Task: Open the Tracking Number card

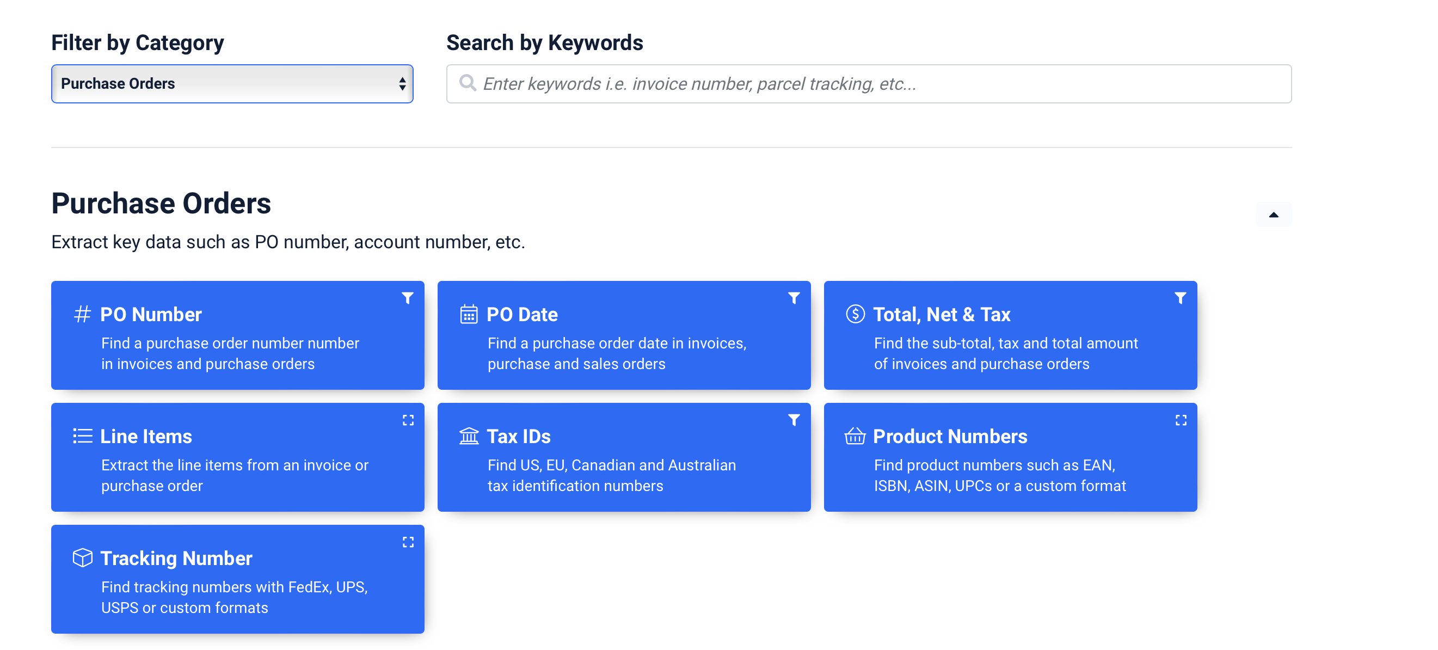Action: coord(237,579)
